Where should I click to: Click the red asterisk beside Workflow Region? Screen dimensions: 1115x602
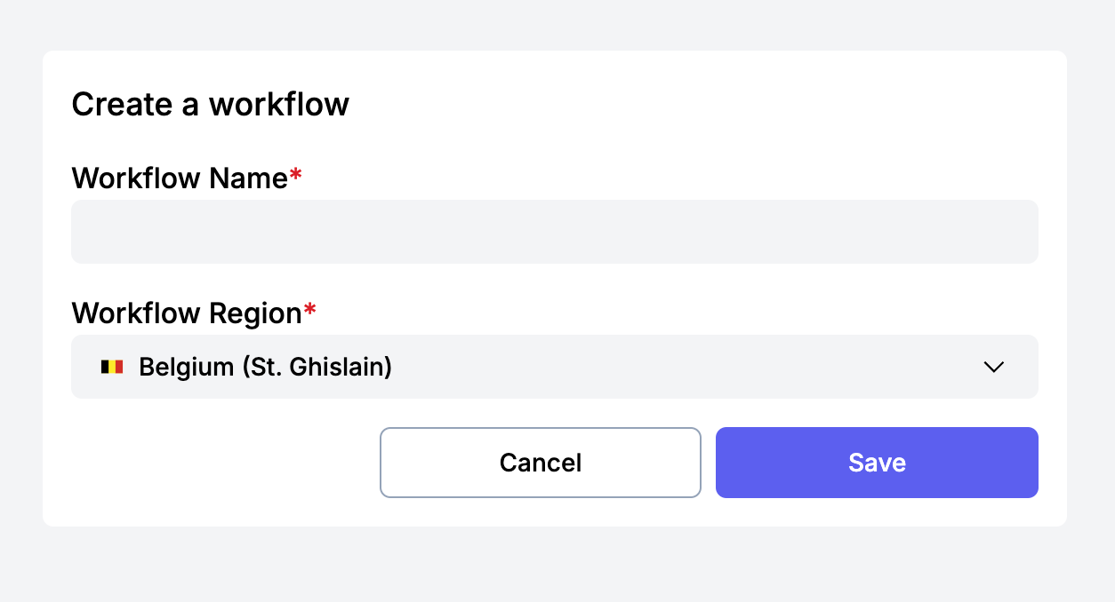tap(310, 311)
